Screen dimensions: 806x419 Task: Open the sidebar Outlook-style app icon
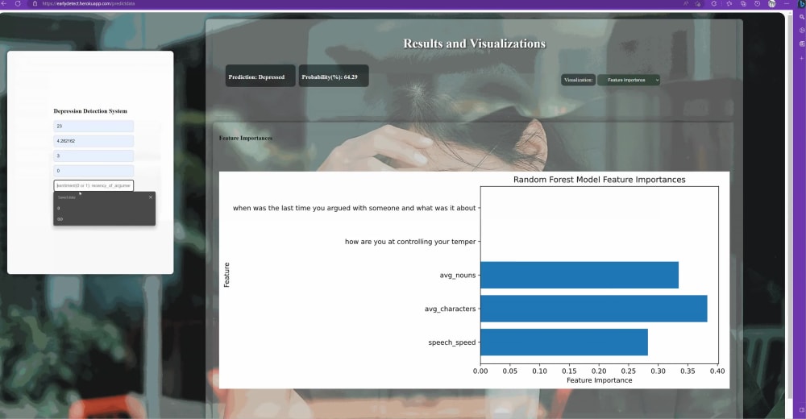pos(801,44)
